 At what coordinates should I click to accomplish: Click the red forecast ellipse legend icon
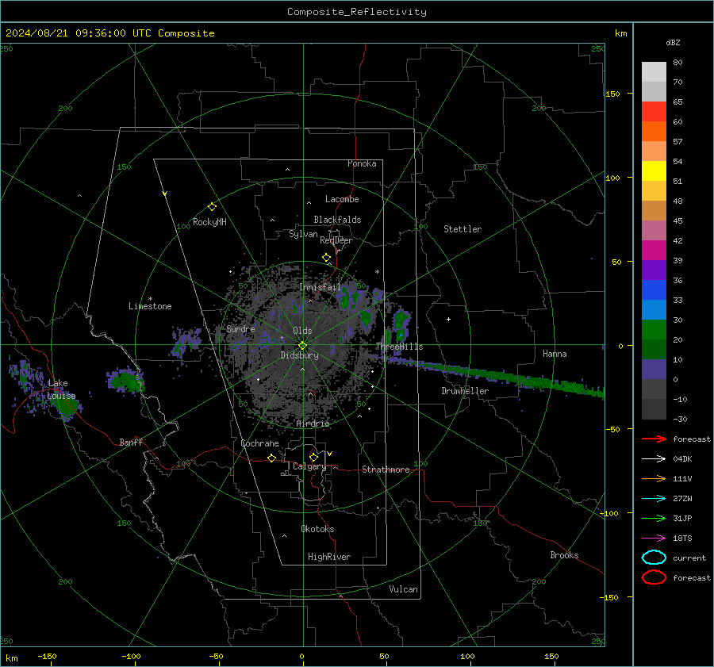pos(654,577)
